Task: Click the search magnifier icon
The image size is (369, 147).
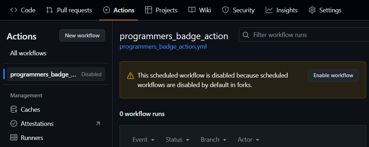Action: point(246,35)
